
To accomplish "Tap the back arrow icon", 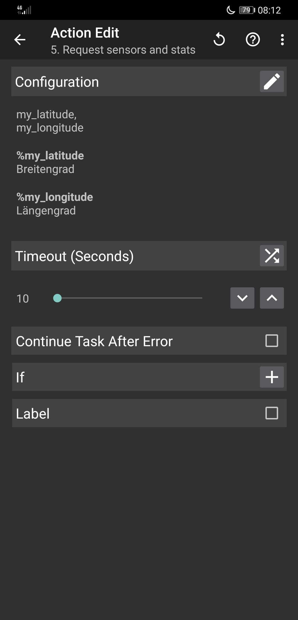I will (x=20, y=40).
